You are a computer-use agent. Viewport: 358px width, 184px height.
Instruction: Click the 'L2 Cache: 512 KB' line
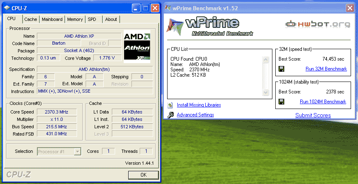pyautogui.click(x=188, y=75)
